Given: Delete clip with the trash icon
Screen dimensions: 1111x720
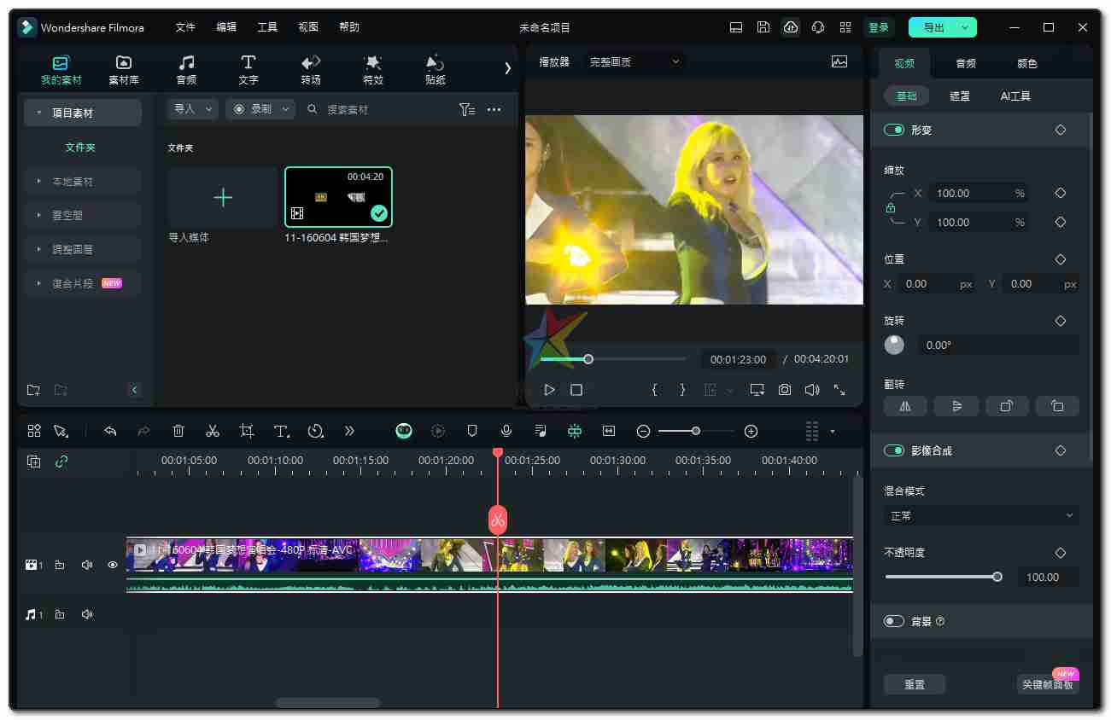Looking at the screenshot, I should (x=178, y=431).
